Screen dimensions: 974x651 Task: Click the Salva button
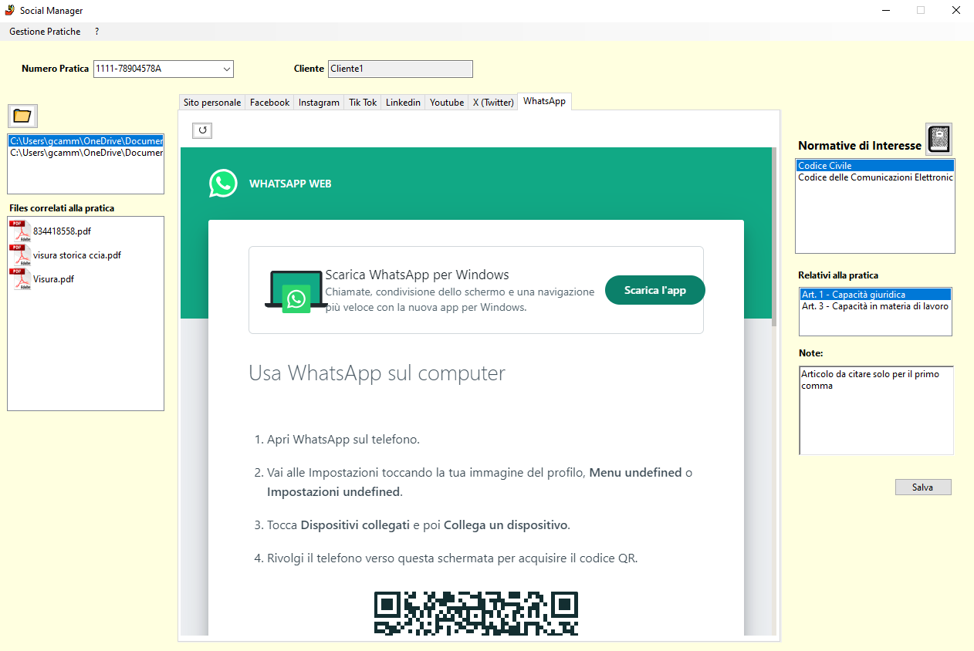[x=923, y=487]
